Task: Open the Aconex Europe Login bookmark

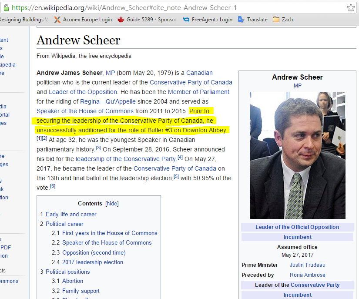Action: [83, 20]
